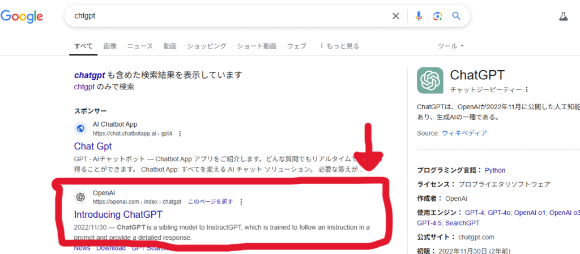
Task: Click the Google logo
Action: [x=22, y=16]
